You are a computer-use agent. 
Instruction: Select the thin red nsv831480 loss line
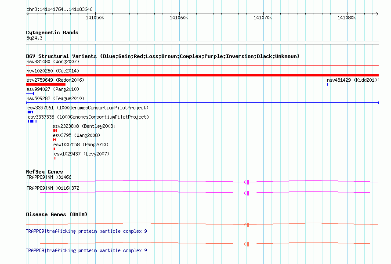pyautogui.click(x=202, y=66)
